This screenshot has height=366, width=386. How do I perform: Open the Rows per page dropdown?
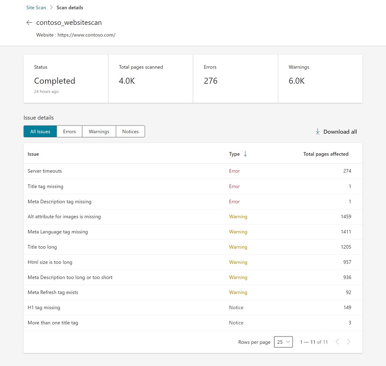283,342
